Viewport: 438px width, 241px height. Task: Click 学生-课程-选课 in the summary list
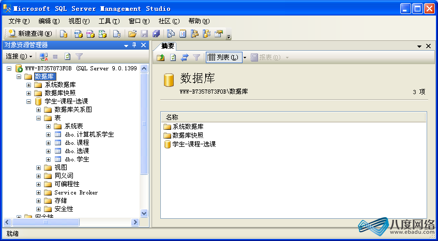click(194, 144)
